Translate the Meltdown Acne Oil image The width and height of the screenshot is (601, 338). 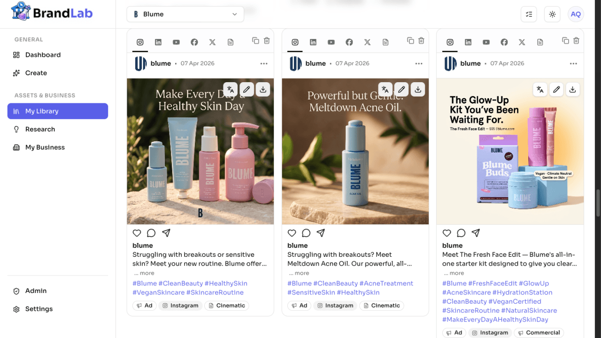coord(385,89)
